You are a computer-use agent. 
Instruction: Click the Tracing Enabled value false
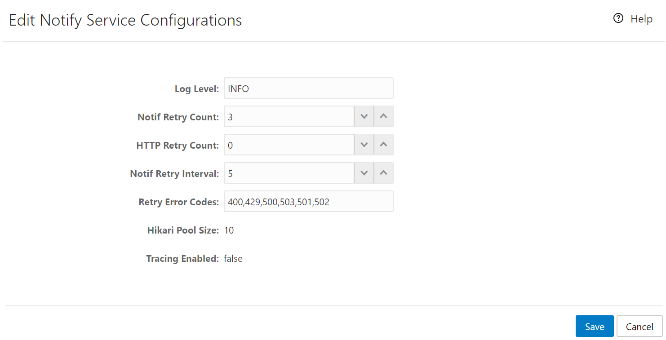[233, 259]
